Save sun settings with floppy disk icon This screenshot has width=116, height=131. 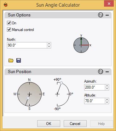(x=19, y=60)
